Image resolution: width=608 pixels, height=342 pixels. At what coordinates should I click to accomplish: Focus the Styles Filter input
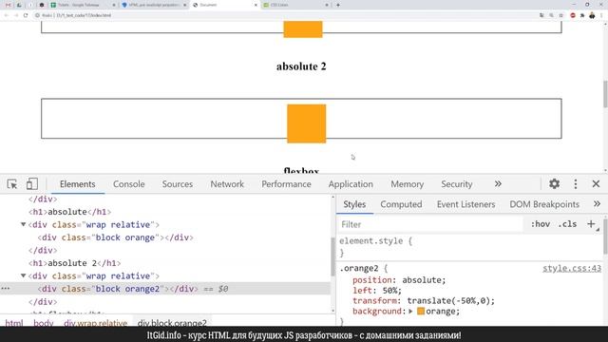pos(430,224)
